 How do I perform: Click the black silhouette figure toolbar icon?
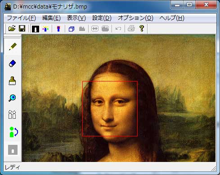pos(36,28)
